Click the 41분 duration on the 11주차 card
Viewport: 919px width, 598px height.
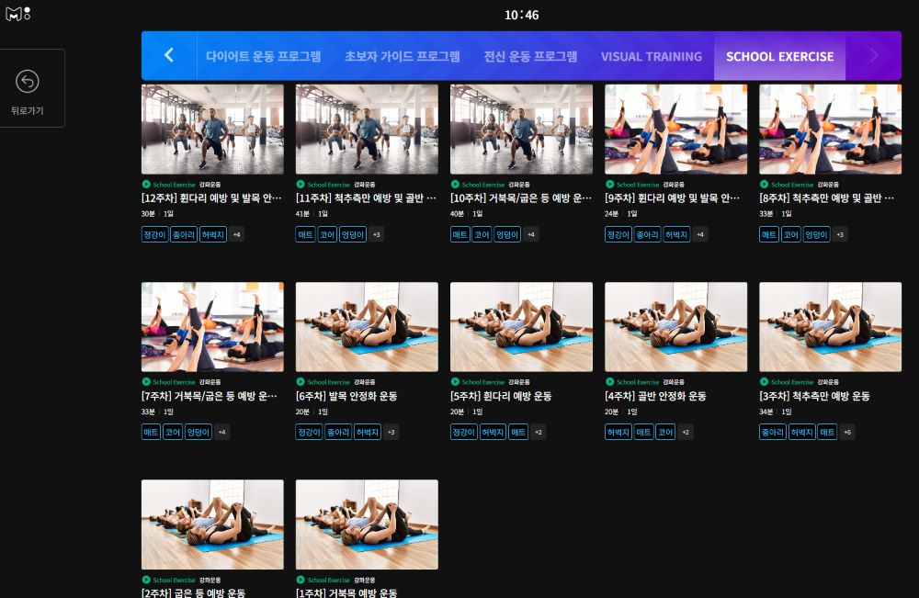[x=302, y=214]
